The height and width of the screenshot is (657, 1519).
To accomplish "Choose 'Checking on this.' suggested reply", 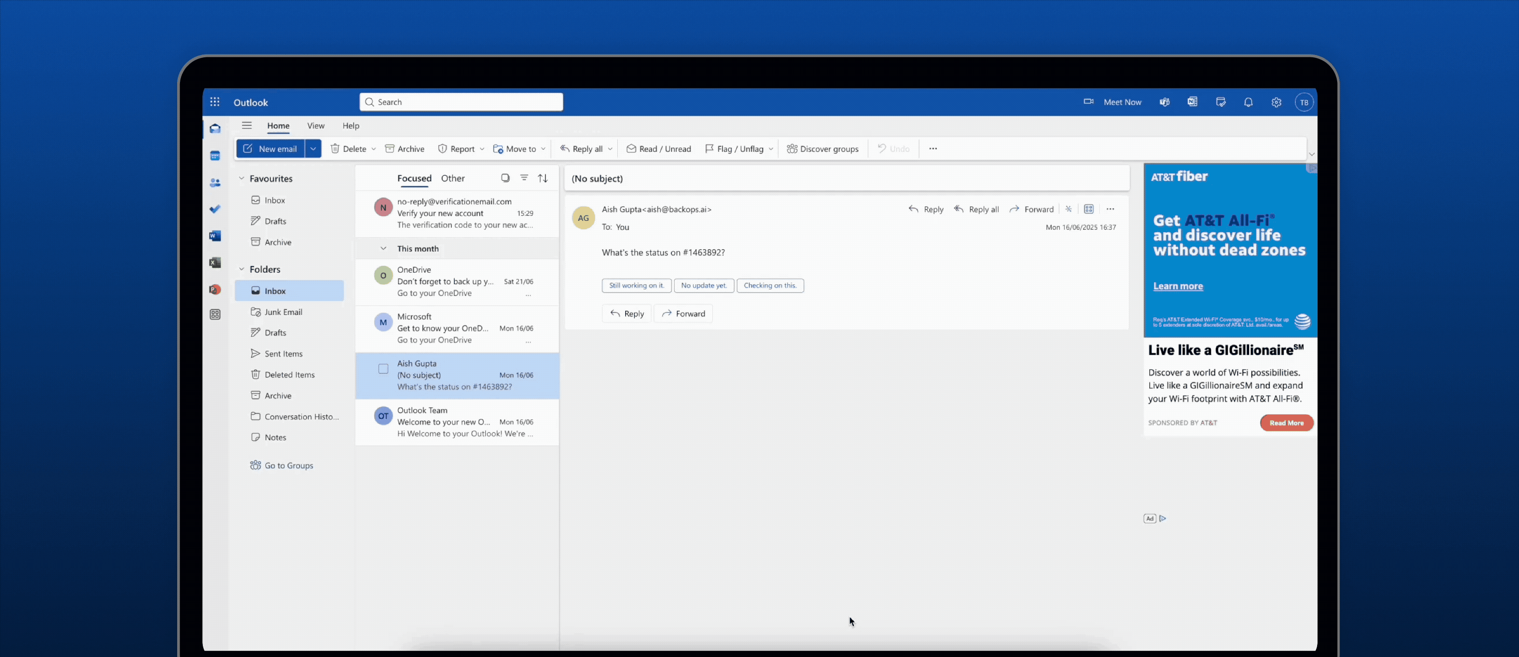I will click(x=770, y=285).
